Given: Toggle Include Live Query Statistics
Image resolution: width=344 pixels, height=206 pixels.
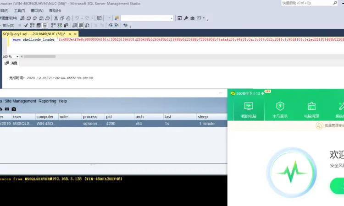Looking at the screenshot, I should [x=60, y=25].
